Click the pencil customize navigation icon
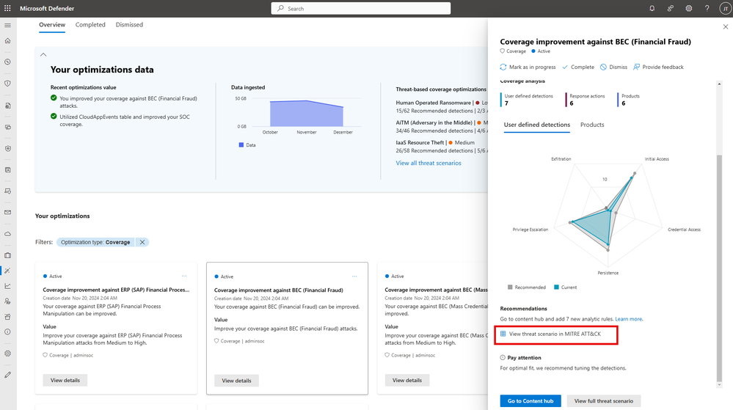 [x=7, y=375]
